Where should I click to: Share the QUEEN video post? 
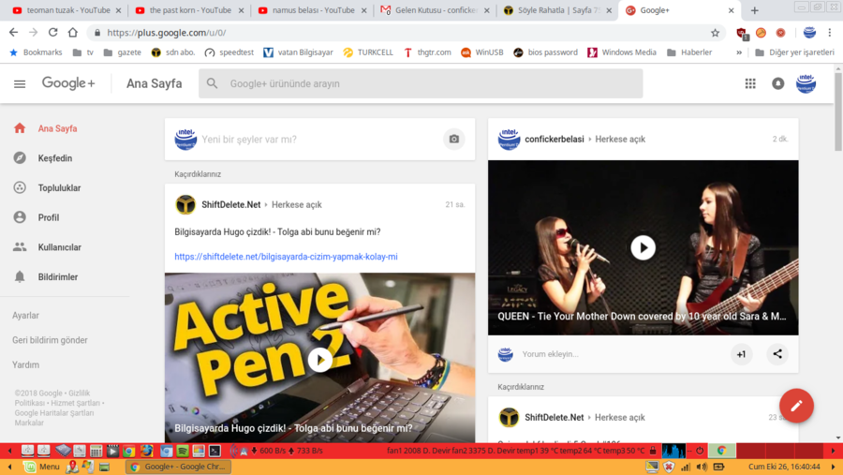click(777, 353)
